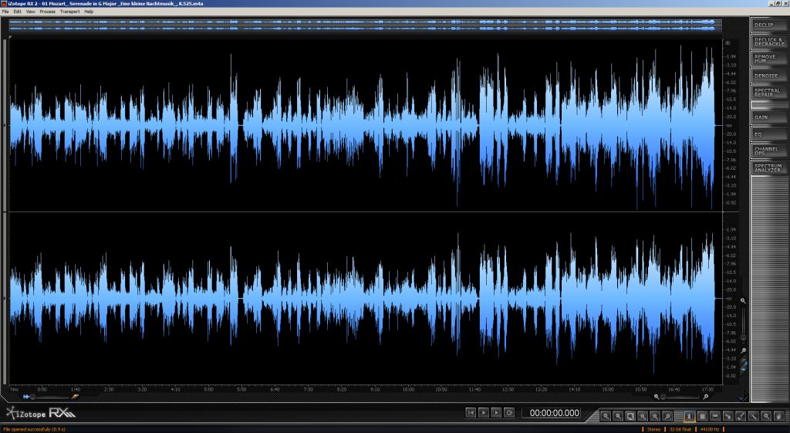Open the Transport menu
Screen dimensions: 790x433
(69, 12)
